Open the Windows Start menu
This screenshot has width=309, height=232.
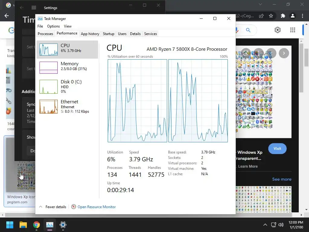point(10,225)
